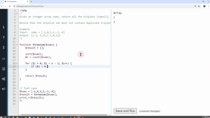
Task: Click the editor scrollbar right arrow
Action: [x=110, y=115]
